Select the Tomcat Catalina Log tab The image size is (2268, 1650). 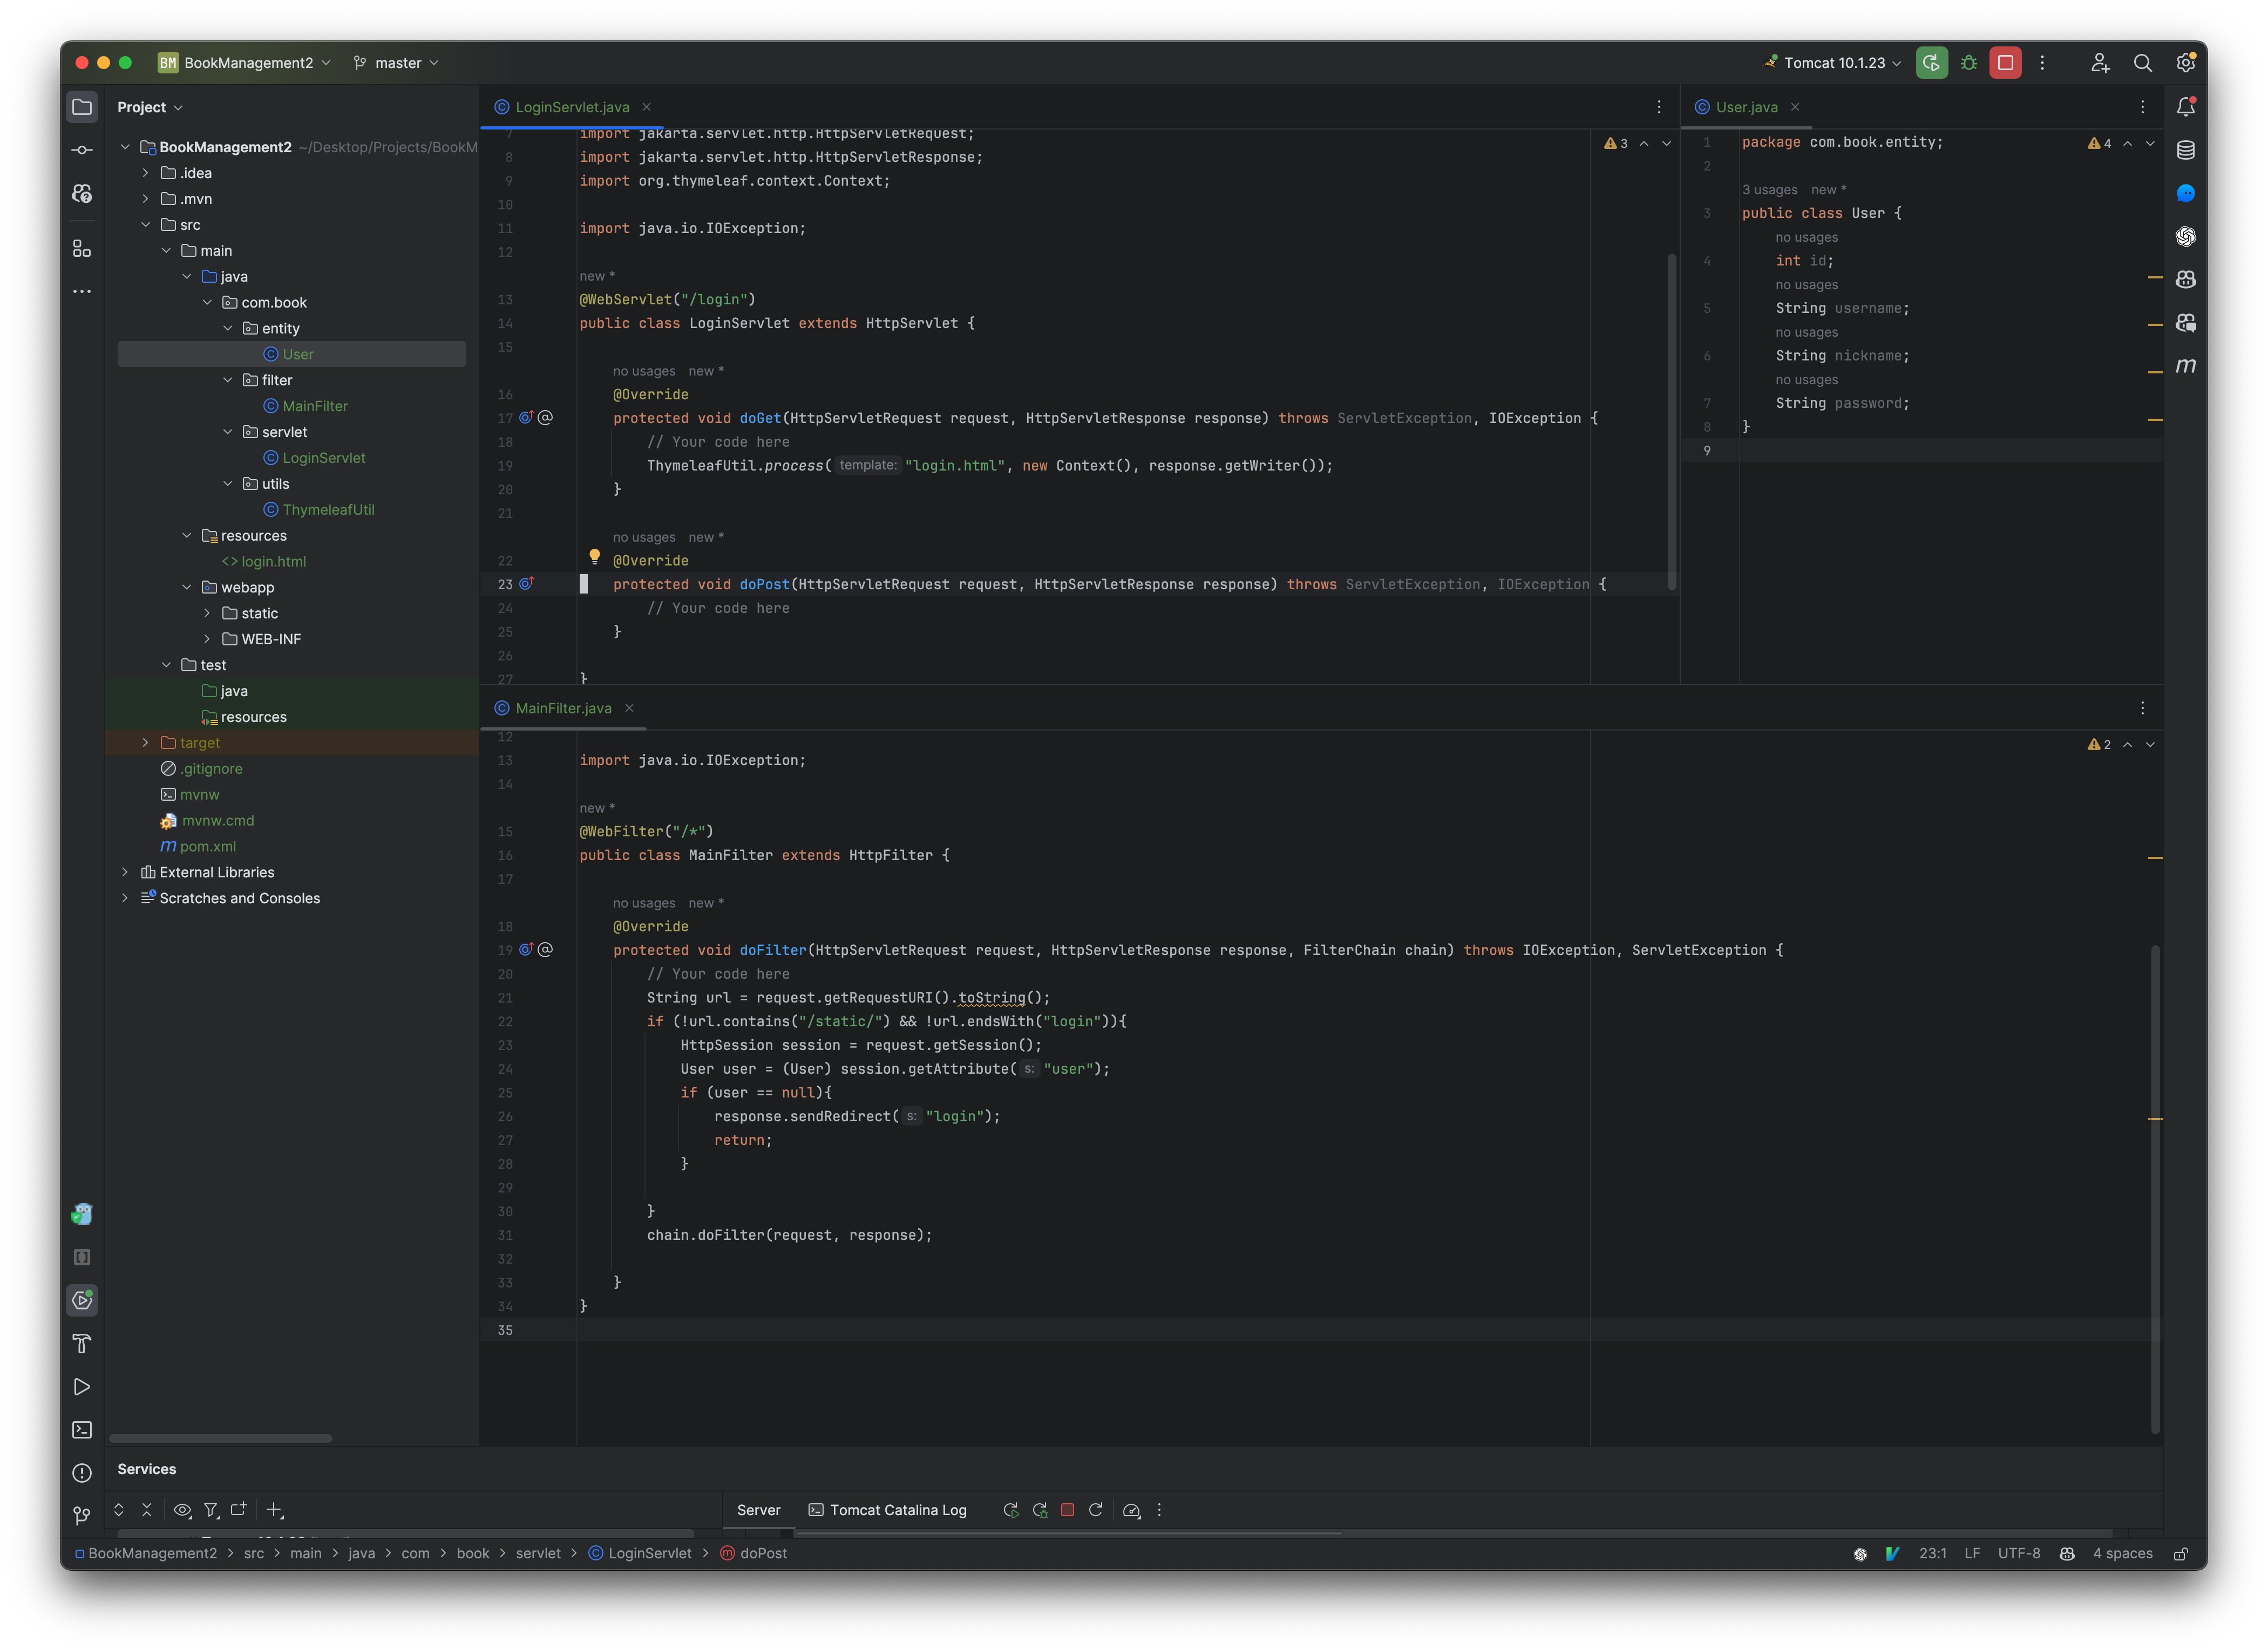coord(886,1509)
